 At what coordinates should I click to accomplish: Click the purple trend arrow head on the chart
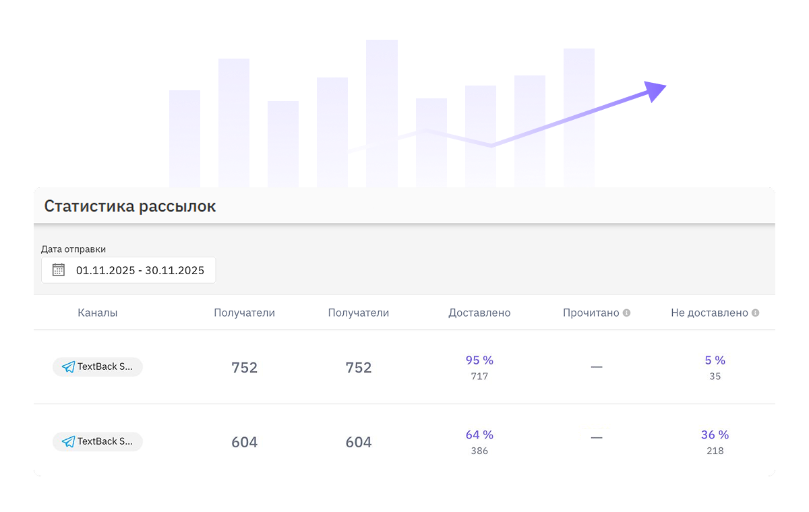point(654,90)
